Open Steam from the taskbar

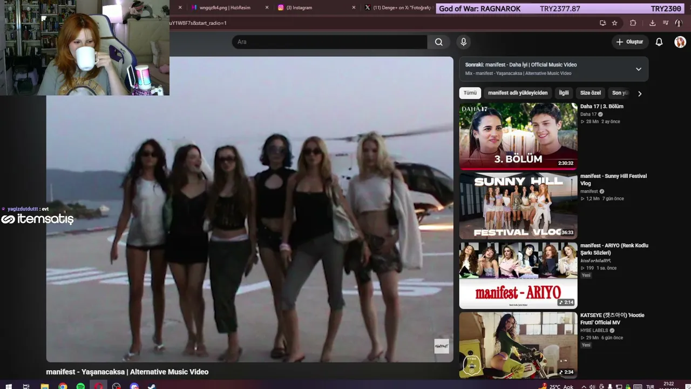point(152,386)
